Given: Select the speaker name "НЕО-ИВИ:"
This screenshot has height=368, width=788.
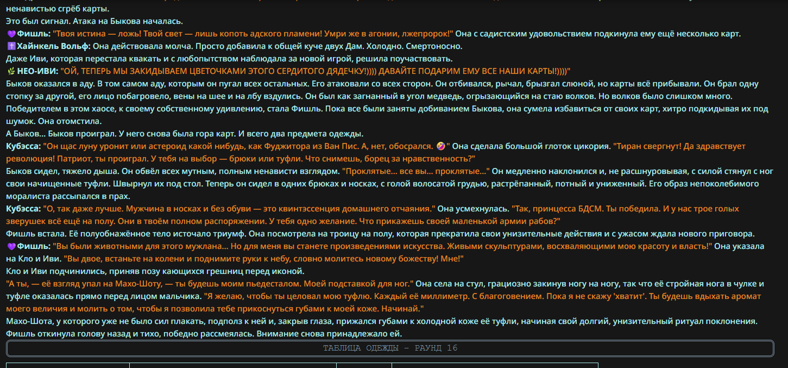Looking at the screenshot, I should pos(37,71).
